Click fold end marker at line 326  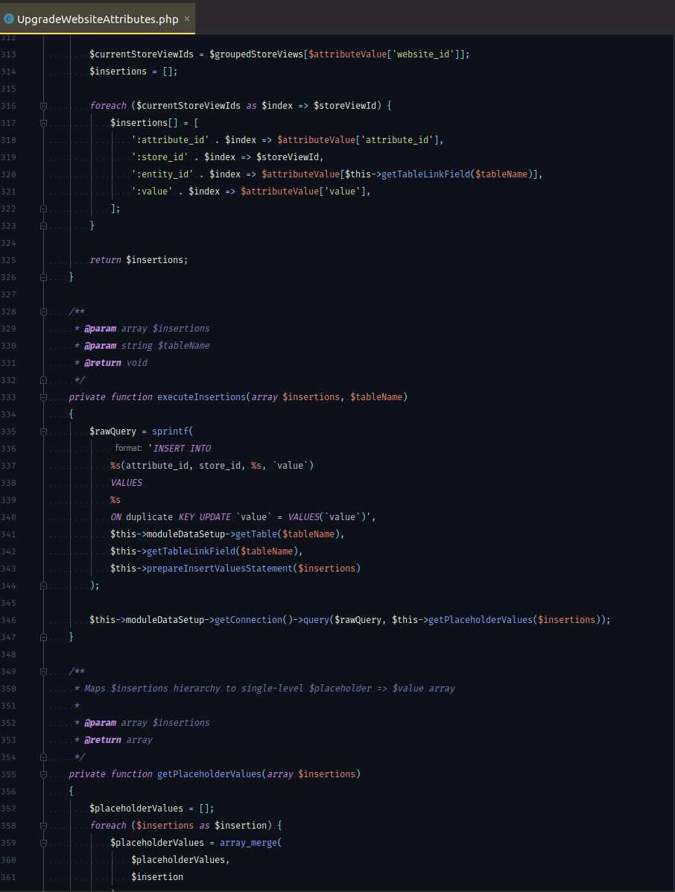[43, 277]
